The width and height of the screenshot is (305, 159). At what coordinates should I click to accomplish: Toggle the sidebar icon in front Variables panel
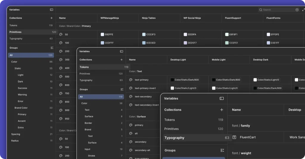[x=222, y=98]
